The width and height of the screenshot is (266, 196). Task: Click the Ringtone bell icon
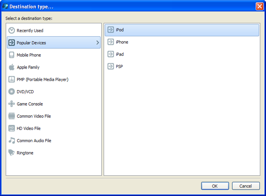11,153
